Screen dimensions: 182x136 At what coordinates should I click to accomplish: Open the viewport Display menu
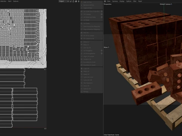(x=122, y=1)
